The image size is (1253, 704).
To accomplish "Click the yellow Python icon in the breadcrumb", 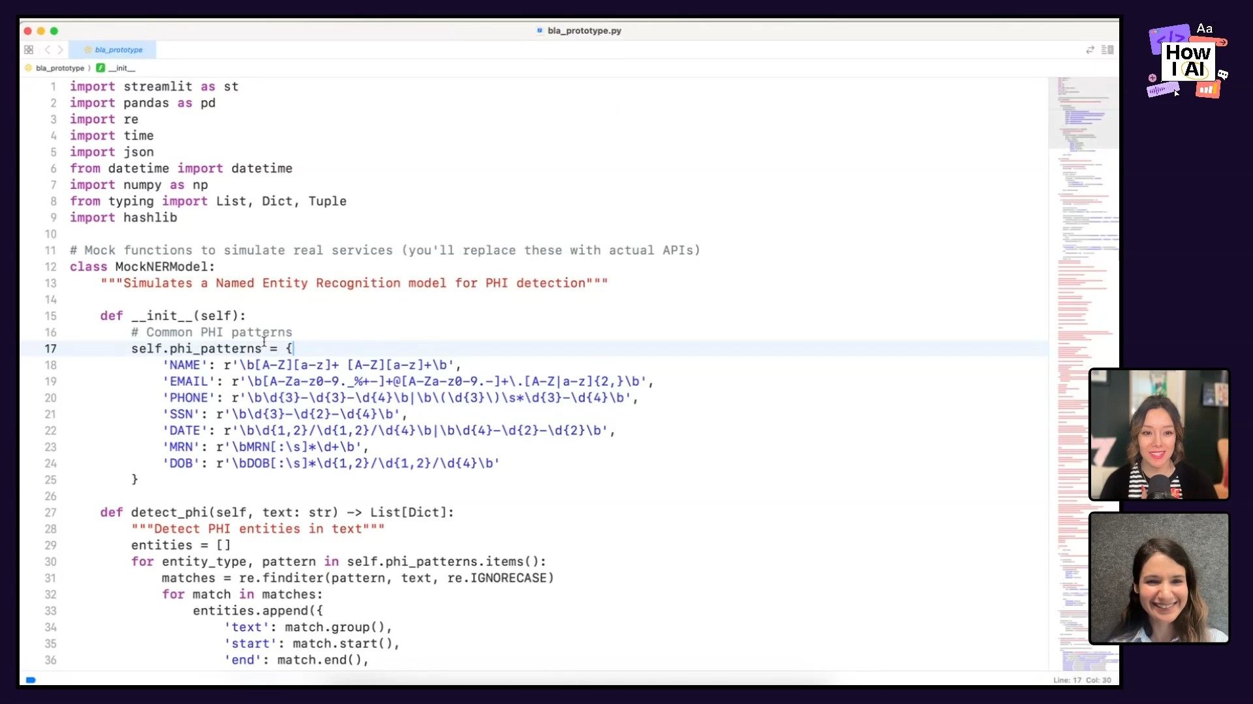I will 28,68.
